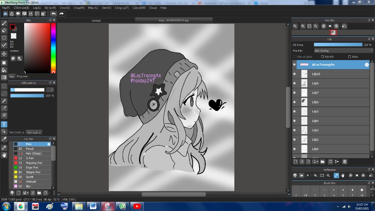Click the hue rainbow strip in color panel
Image resolution: width=375 pixels, height=211 pixels.
[53, 48]
